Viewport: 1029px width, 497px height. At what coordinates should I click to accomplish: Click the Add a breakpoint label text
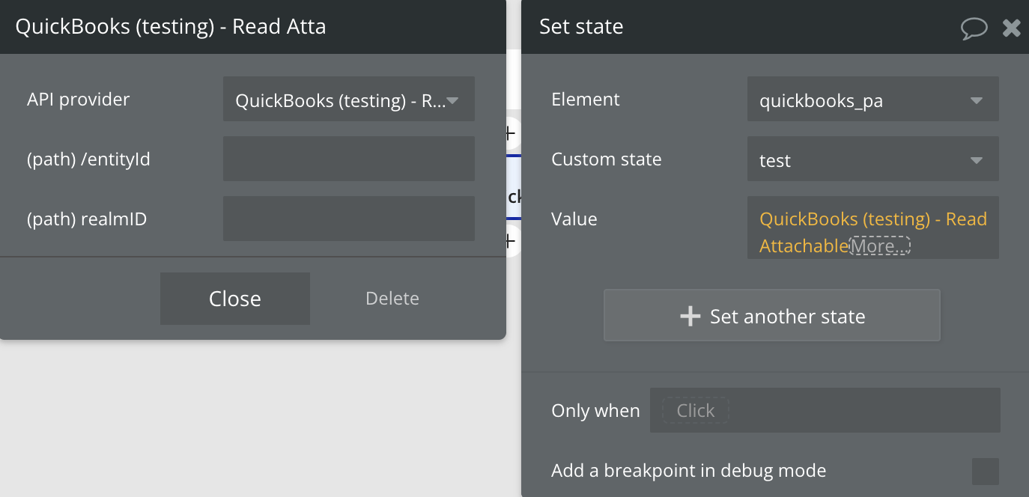[x=688, y=471]
